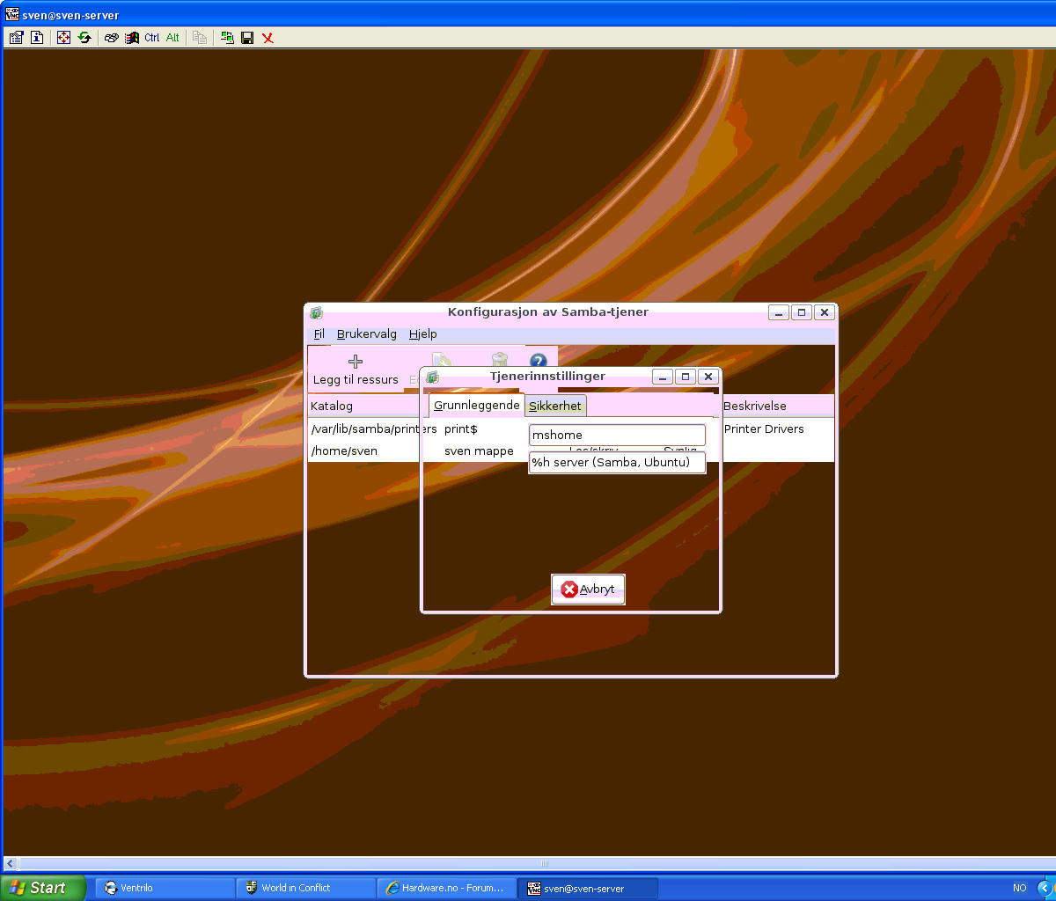Switch to the Sikkerhet tab
The width and height of the screenshot is (1056, 901).
pos(555,406)
